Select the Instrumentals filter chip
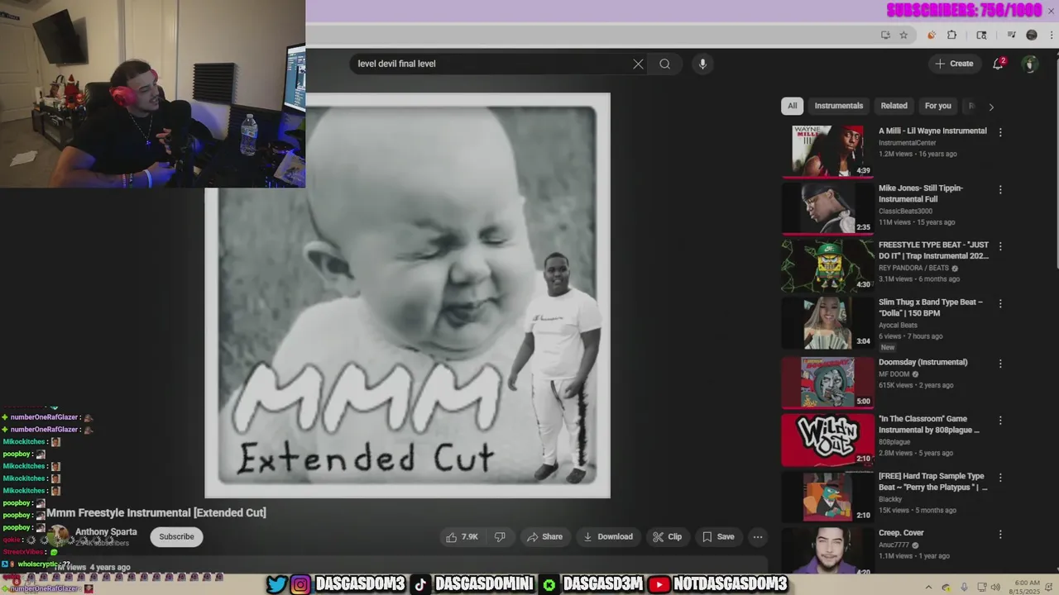 [x=838, y=106]
